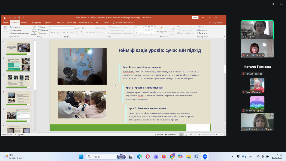Click the zoom slider in status bar

pos(206,135)
